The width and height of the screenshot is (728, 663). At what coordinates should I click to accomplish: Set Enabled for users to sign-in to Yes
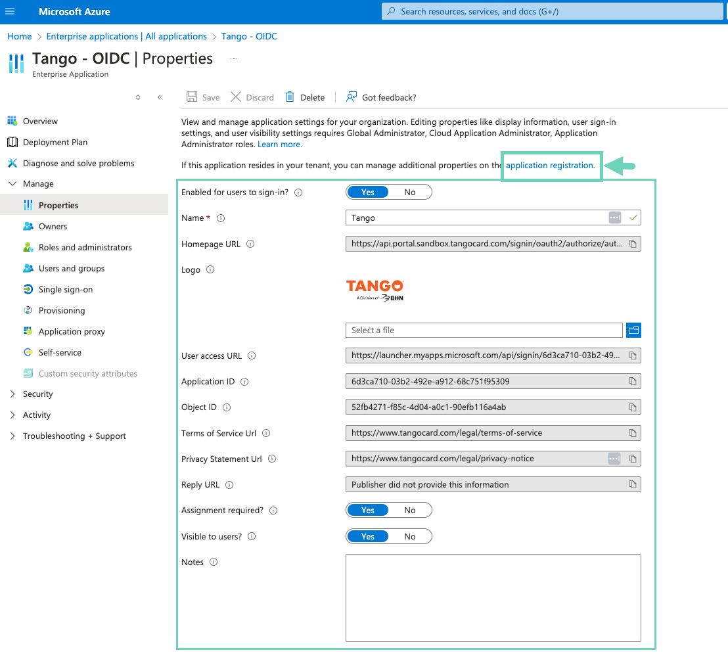[368, 193]
